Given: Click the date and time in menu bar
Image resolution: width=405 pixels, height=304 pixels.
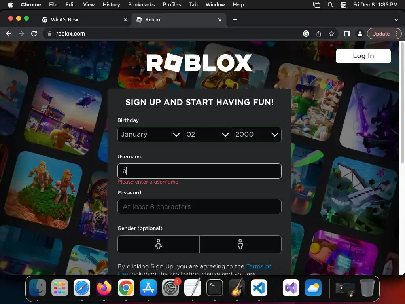Looking at the screenshot, I should coord(375,4).
